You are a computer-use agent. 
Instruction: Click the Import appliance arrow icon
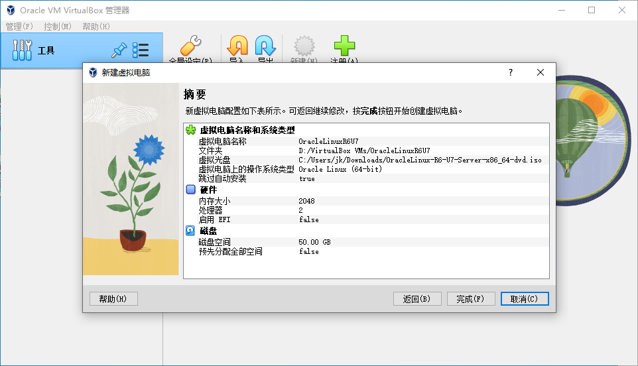point(237,46)
